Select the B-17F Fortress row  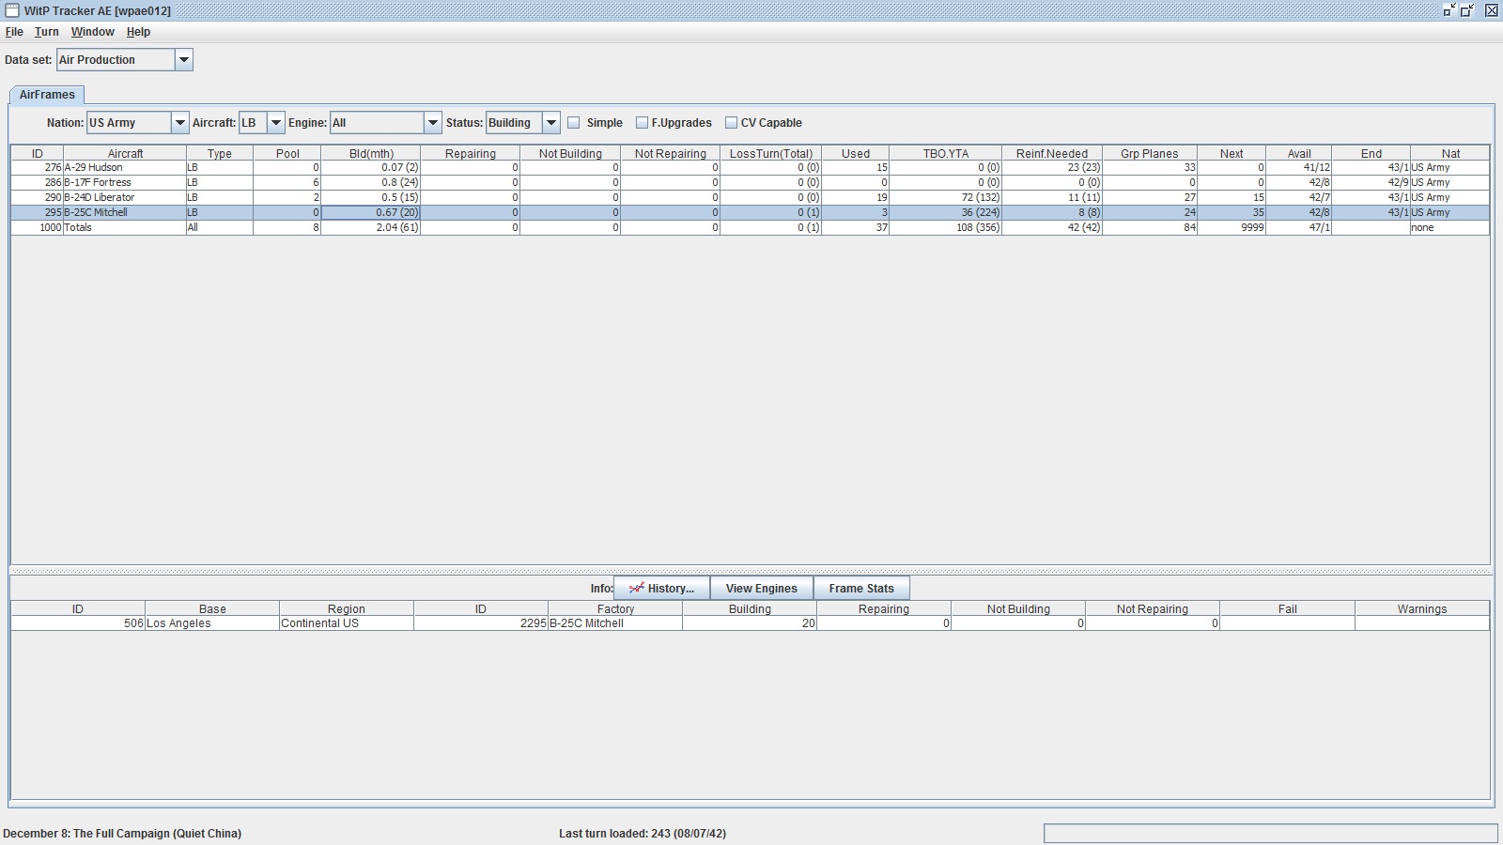point(751,182)
